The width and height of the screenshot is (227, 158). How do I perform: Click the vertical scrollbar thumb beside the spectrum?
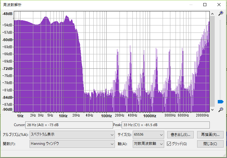(213, 62)
